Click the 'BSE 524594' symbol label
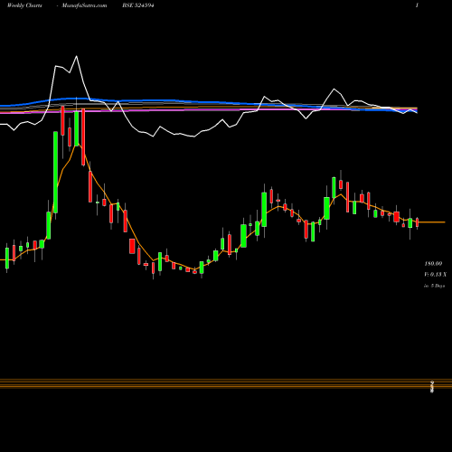Screen dimensions: 452x452 pos(138,5)
